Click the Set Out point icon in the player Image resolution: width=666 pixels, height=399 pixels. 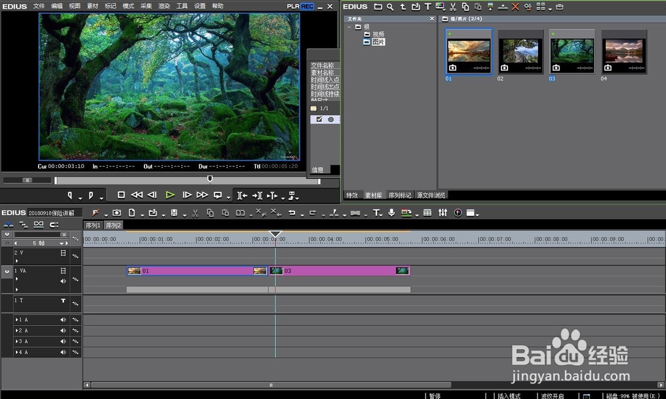[x=91, y=195]
